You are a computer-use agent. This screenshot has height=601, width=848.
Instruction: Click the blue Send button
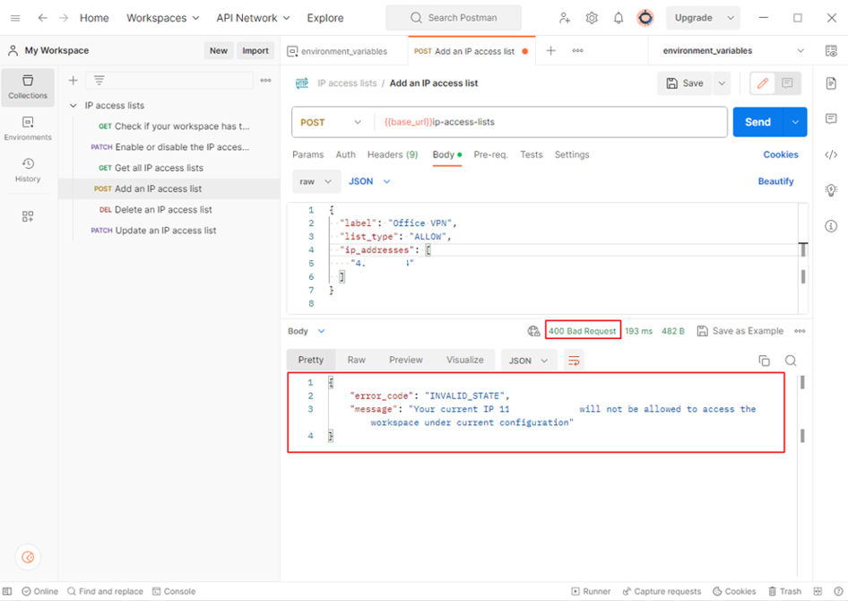click(757, 122)
